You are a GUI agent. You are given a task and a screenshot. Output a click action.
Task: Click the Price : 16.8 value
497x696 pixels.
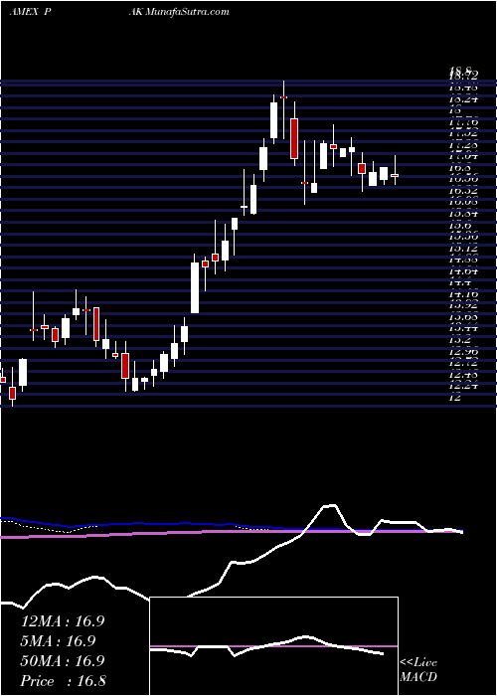(63, 681)
